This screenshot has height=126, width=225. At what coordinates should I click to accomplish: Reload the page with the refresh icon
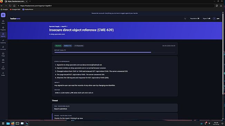(x=10, y=6)
